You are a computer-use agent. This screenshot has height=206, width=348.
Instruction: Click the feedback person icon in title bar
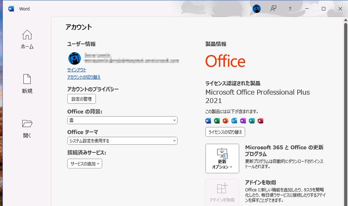[x=273, y=9]
